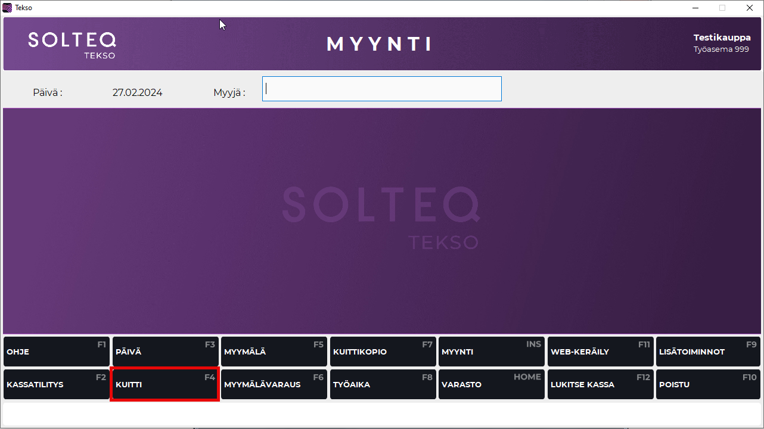
Task: Start a sale with MYYNTI INS button
Action: pyautogui.click(x=491, y=352)
